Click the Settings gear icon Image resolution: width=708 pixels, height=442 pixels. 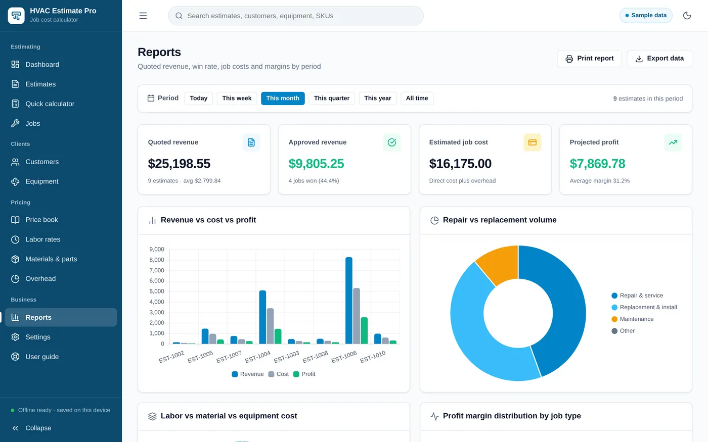pos(15,337)
